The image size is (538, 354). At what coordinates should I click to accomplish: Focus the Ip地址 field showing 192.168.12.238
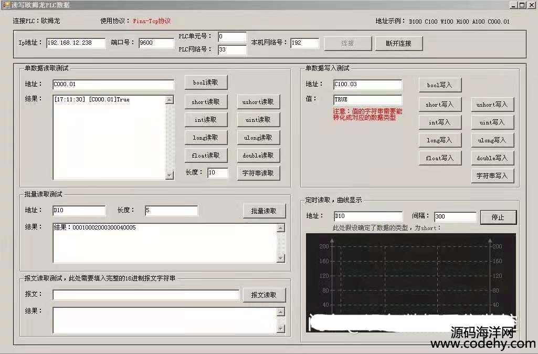pyautogui.click(x=76, y=43)
